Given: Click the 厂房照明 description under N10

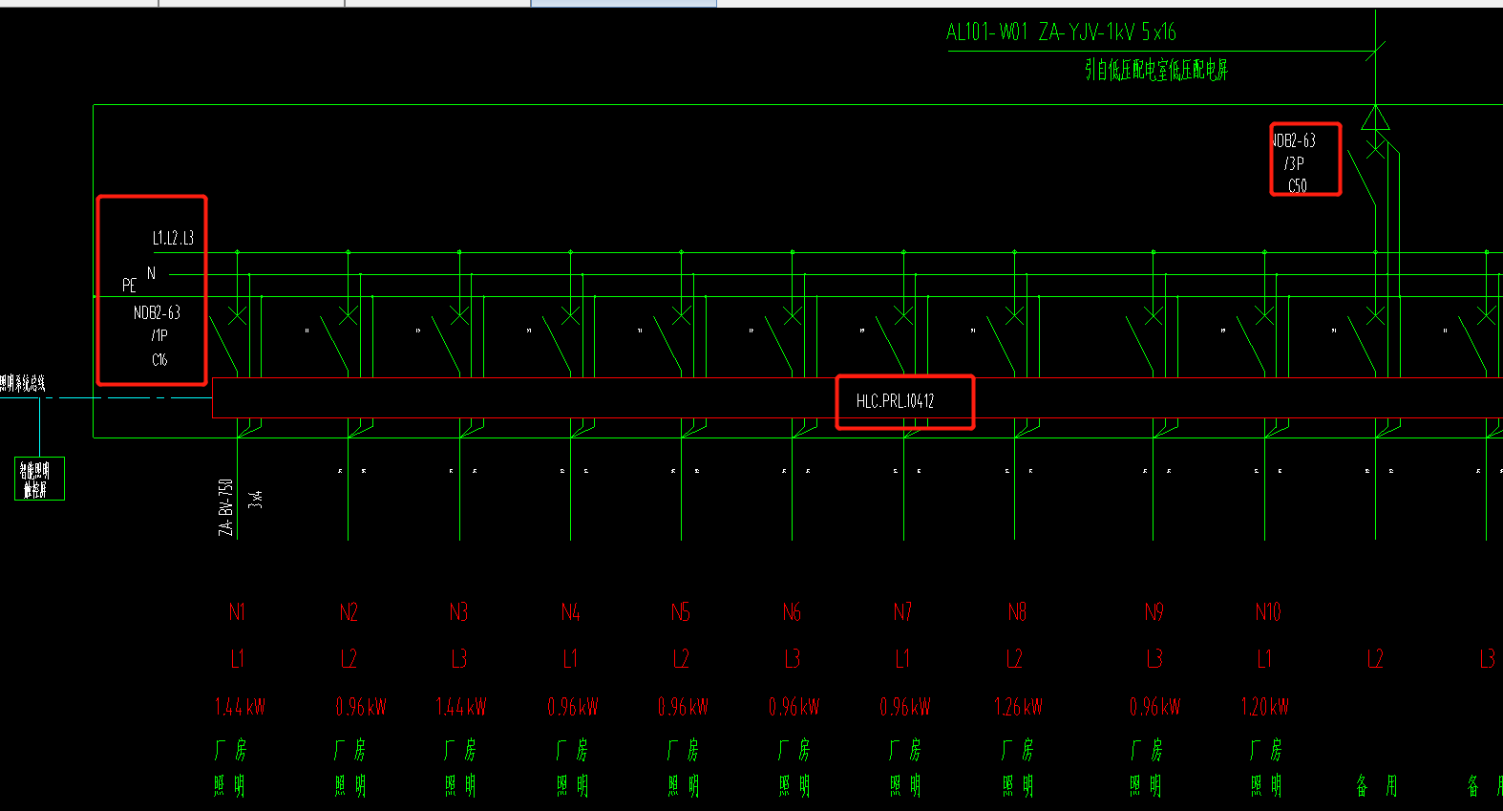Looking at the screenshot, I should pos(1267,768).
